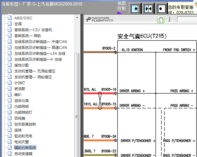Image resolution: width=197 pixels, height=157 pixels.
Task: Click the DRIVER P/TENSIONER + label
Action: [138, 141]
